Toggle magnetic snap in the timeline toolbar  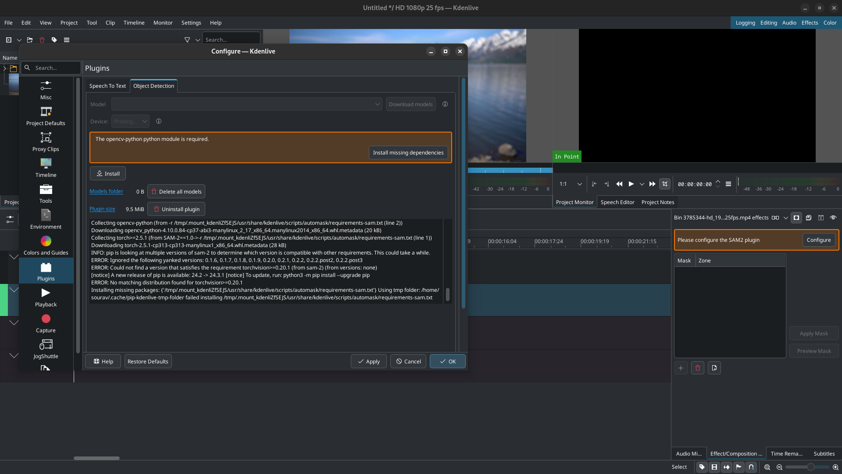tap(751, 467)
